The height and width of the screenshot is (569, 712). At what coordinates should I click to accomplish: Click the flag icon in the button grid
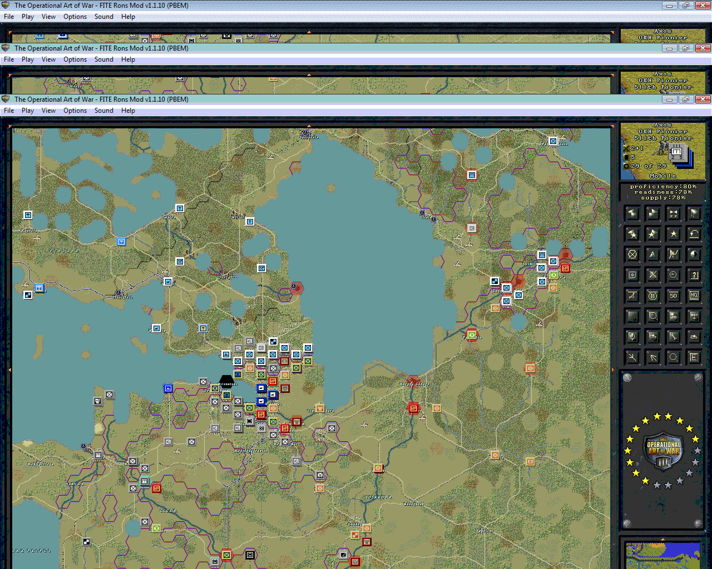point(694,213)
